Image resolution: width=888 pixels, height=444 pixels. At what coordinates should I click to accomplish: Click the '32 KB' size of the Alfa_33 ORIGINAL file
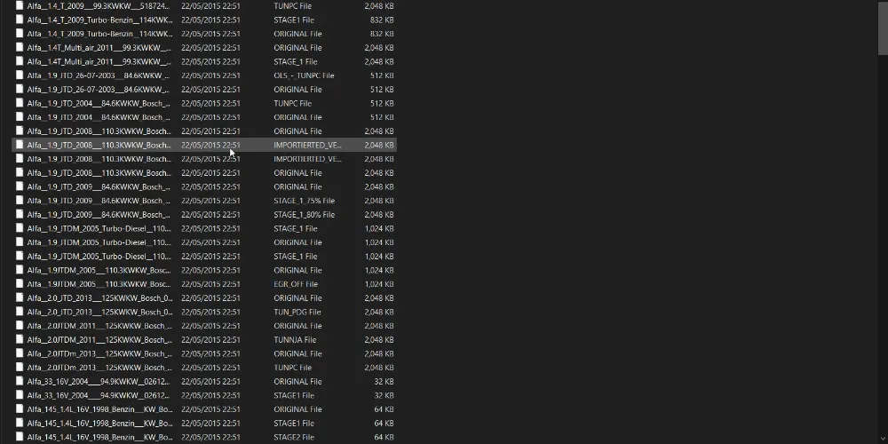point(384,381)
